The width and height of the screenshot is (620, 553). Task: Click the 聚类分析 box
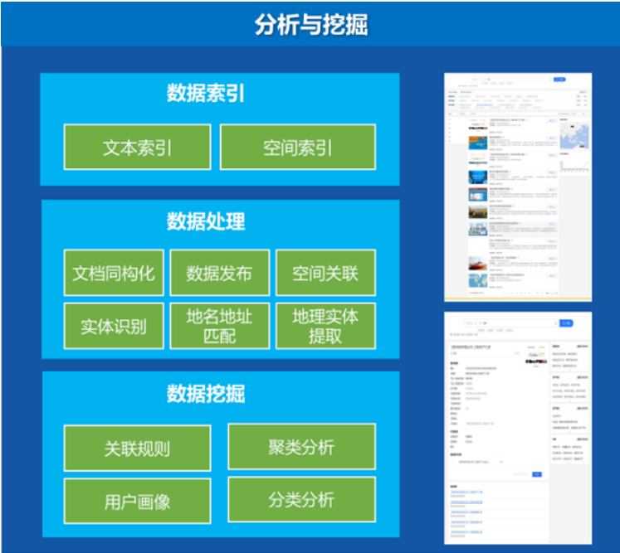click(301, 447)
